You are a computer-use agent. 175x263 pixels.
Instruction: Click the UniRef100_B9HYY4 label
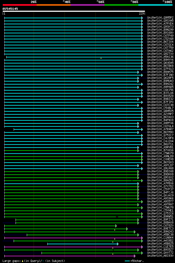click(160, 60)
